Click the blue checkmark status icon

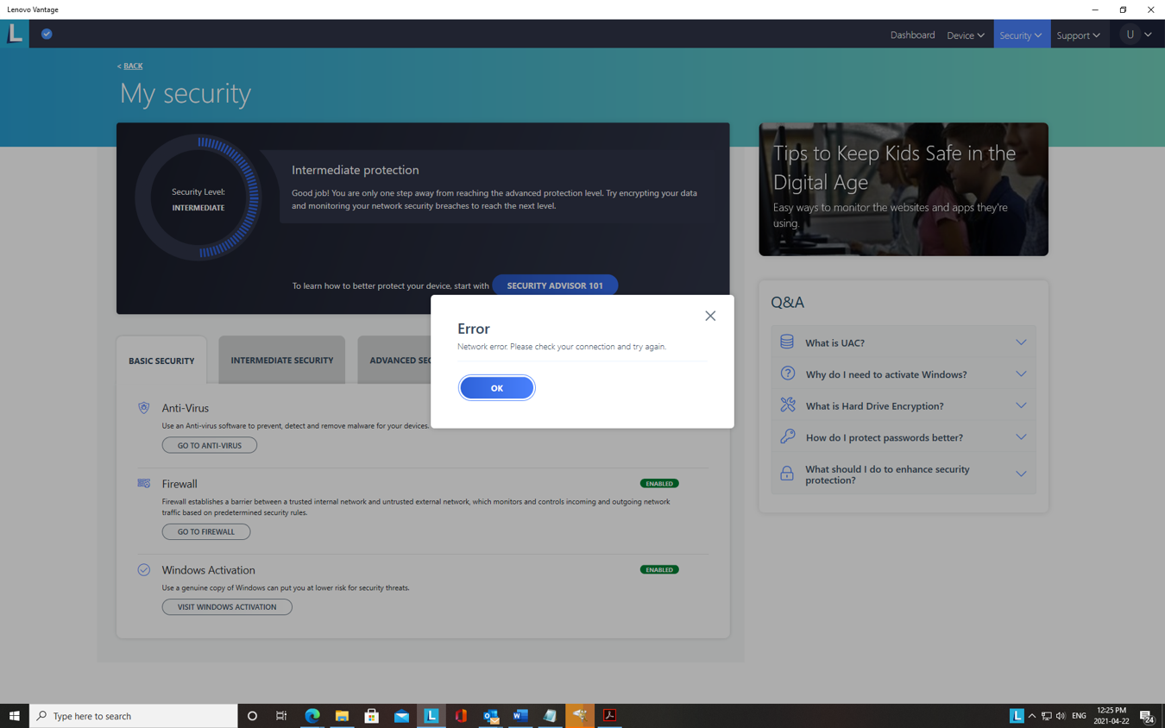point(47,34)
